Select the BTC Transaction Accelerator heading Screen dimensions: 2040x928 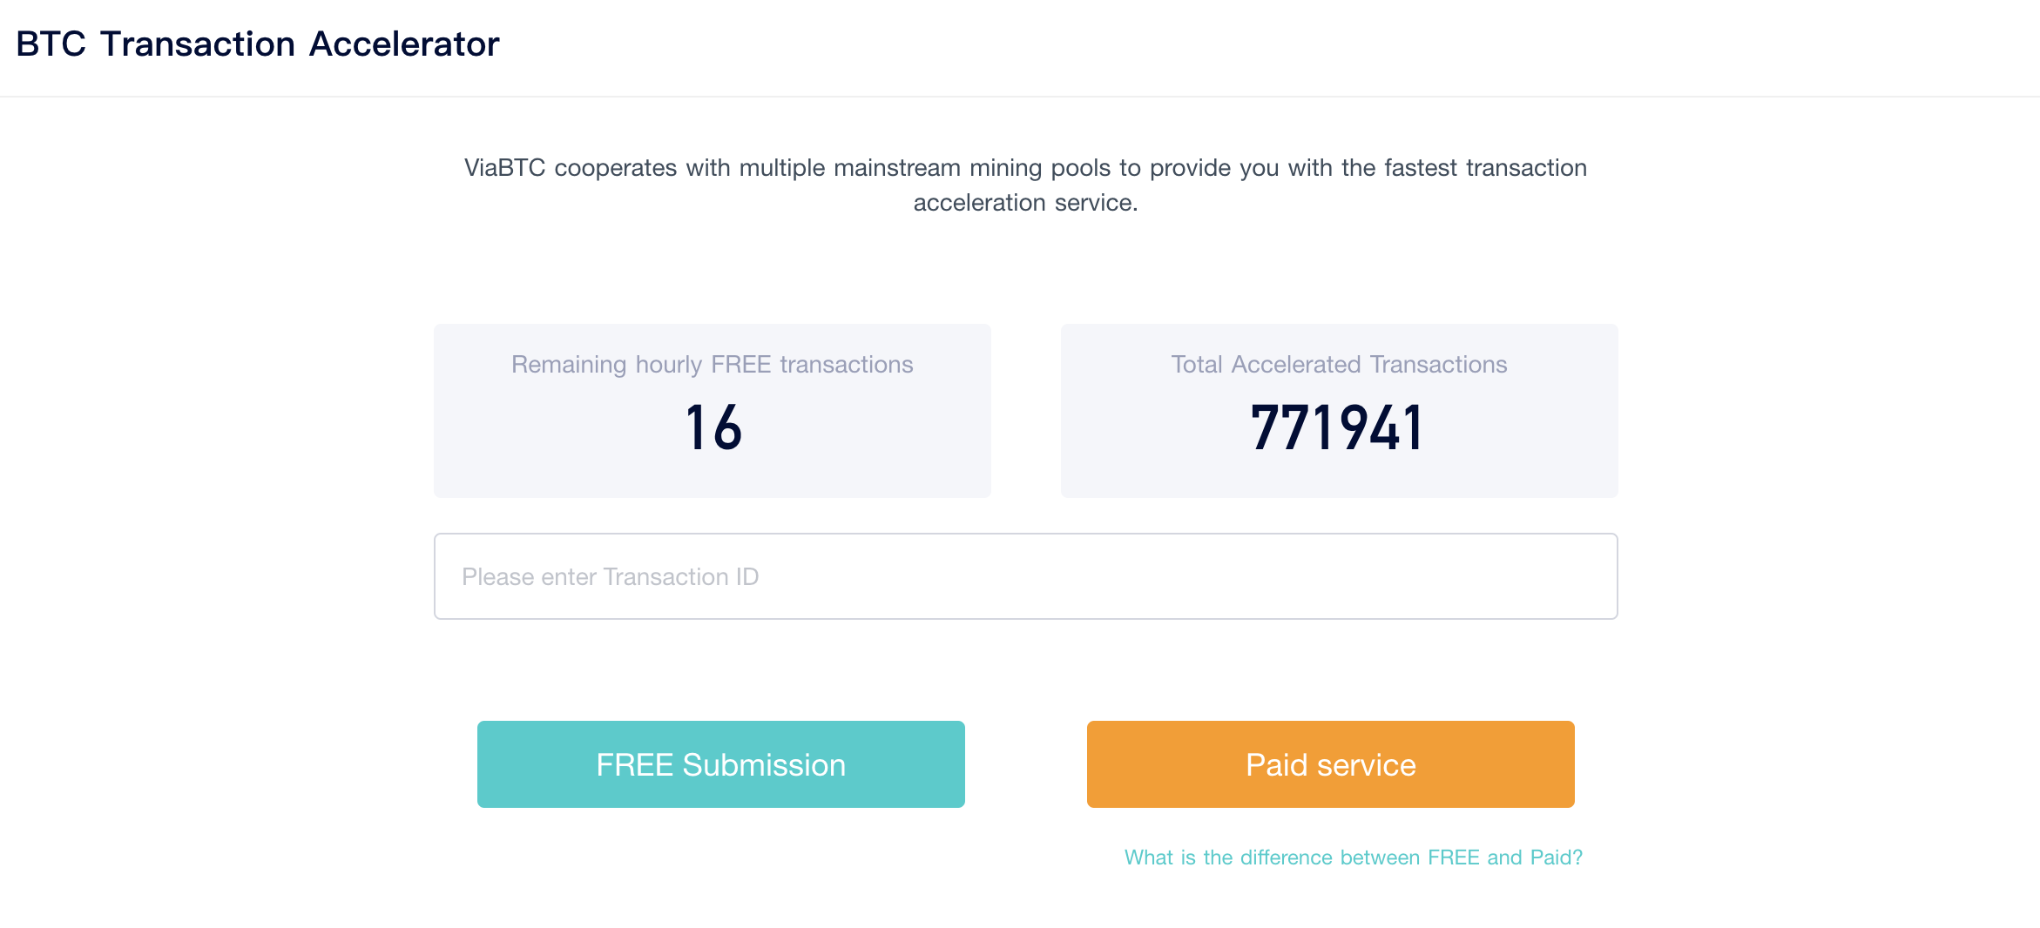[x=258, y=44]
